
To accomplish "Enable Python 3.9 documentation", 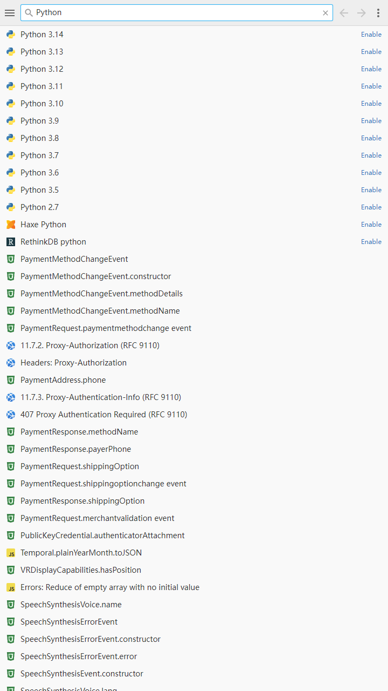I will 371,121.
